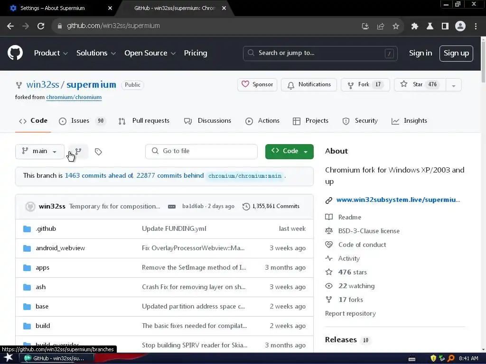
Task: Open the Readme link in About
Action: (x=350, y=217)
